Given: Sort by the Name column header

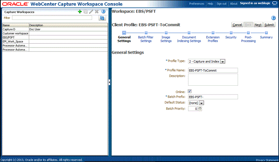Looking at the screenshot, I should point(16,25).
